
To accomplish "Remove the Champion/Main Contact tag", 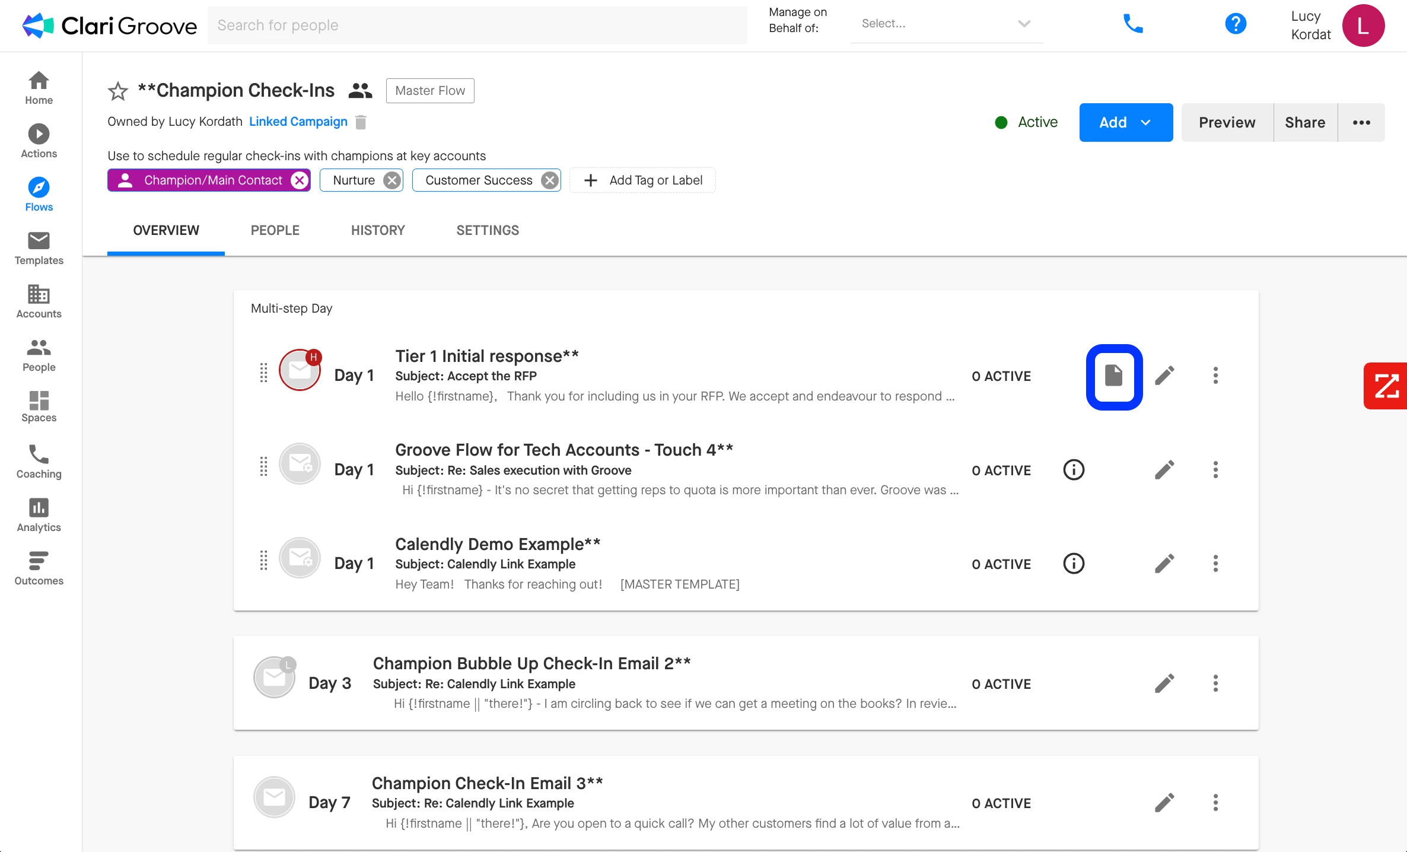I will pos(300,180).
